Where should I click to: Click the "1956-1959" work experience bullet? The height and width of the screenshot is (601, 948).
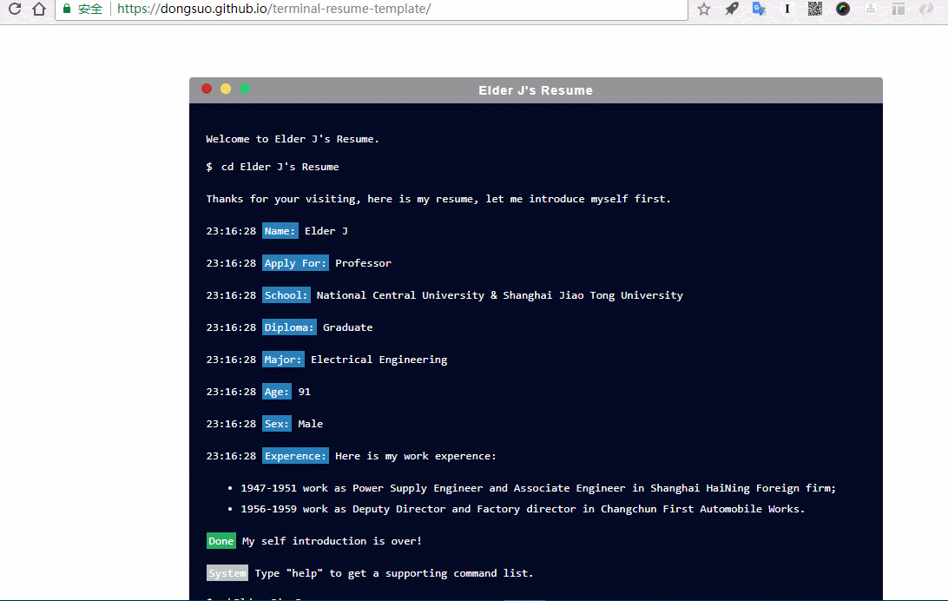point(523,509)
